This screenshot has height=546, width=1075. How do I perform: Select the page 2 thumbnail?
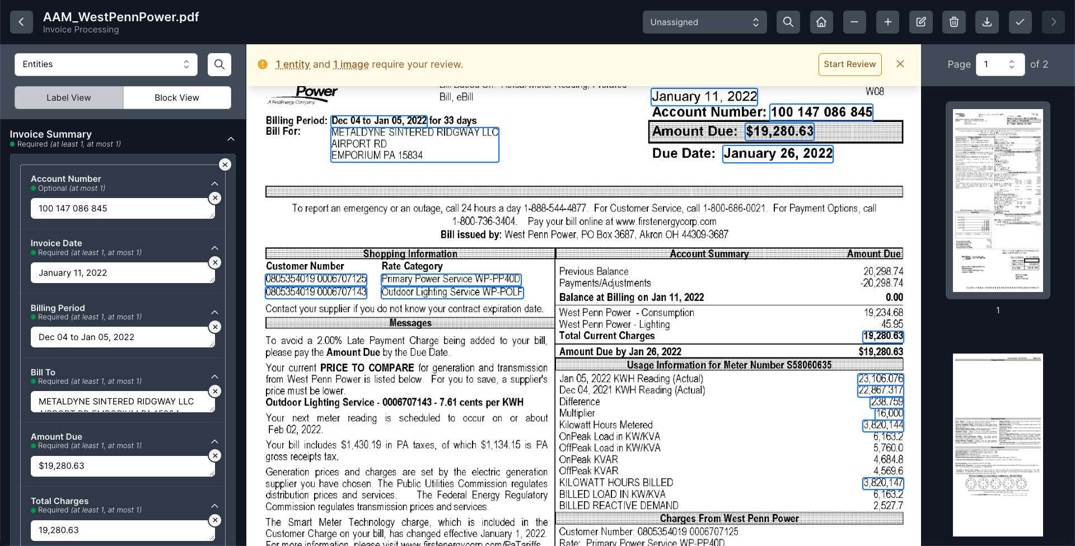pos(997,445)
